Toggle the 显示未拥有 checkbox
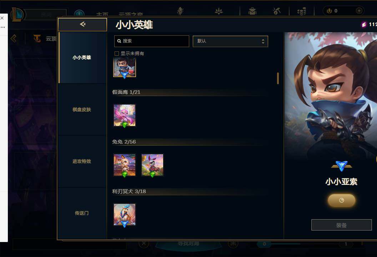Viewport: 377px width, 257px height. click(x=117, y=54)
